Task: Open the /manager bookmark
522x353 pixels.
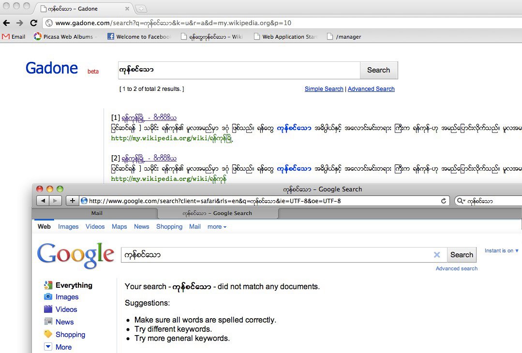Action: click(344, 37)
